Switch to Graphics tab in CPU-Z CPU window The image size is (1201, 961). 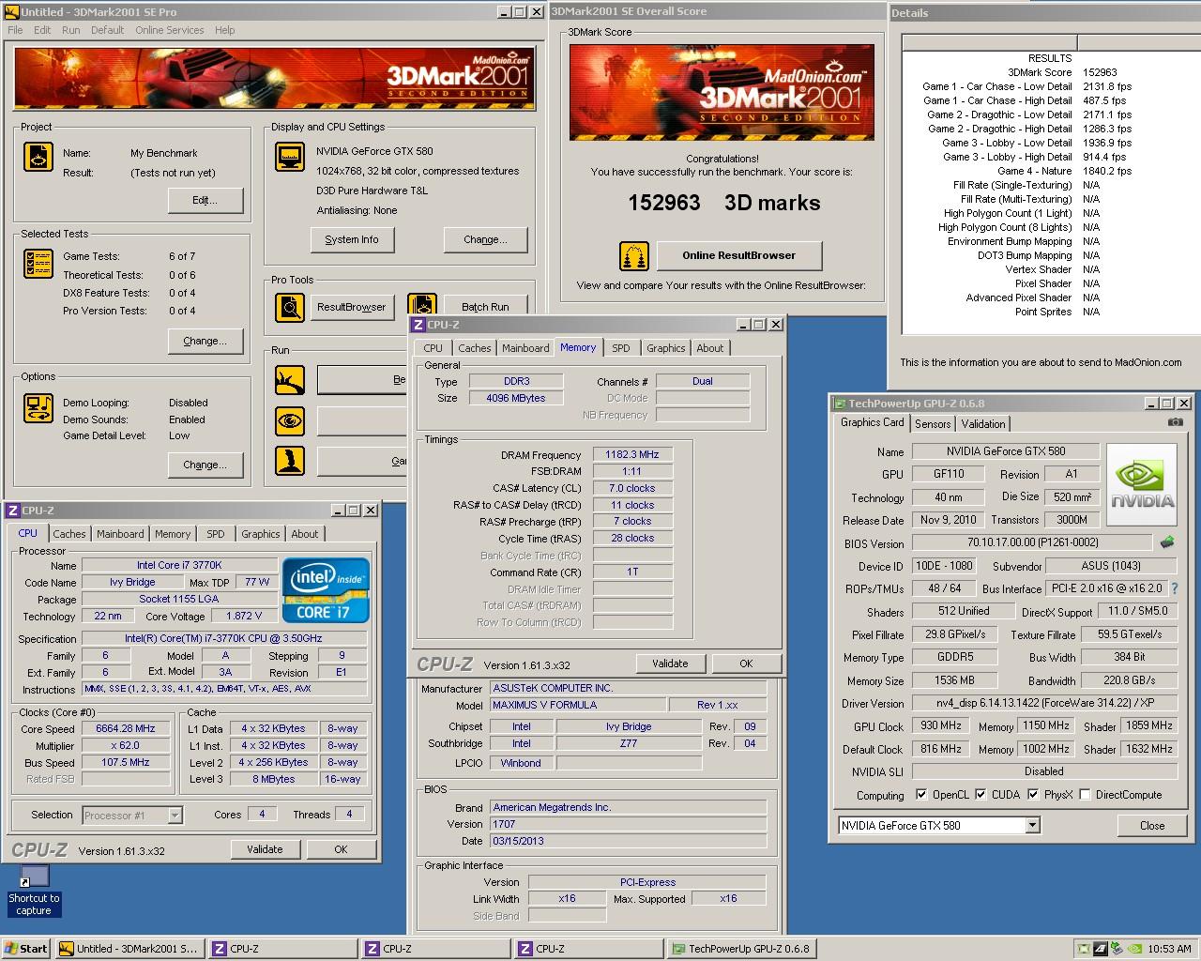point(260,534)
